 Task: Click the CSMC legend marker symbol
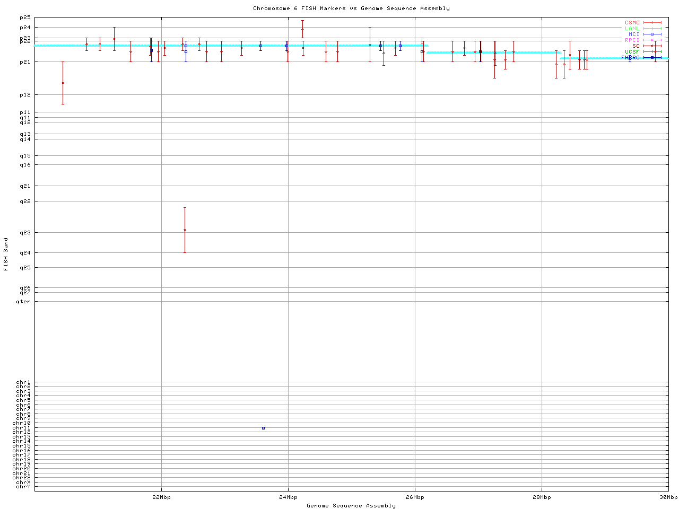tap(652, 23)
